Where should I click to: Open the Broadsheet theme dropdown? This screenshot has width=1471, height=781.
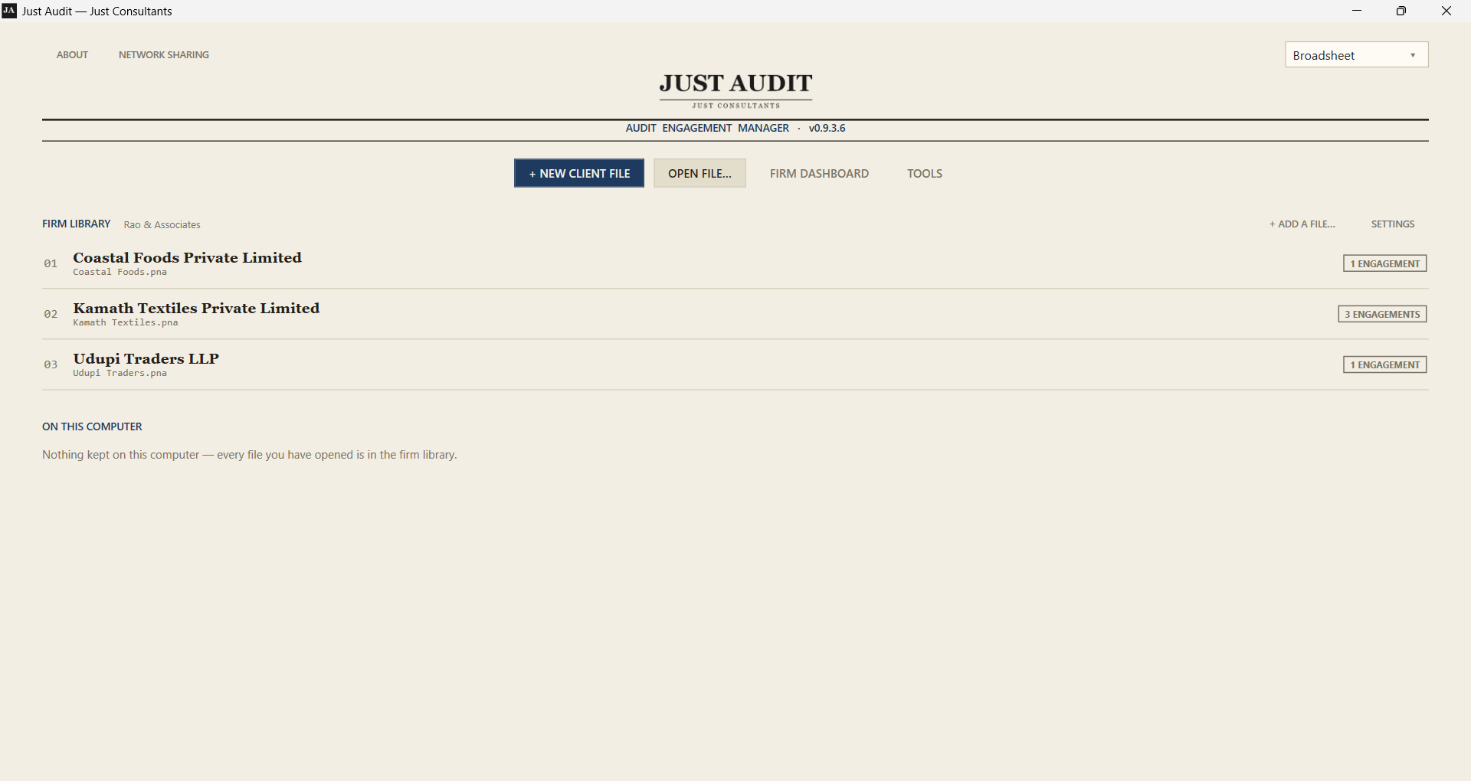(1356, 55)
